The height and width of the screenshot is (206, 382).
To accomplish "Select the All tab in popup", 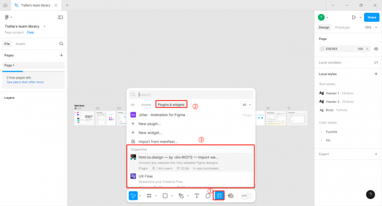I will point(133,105).
